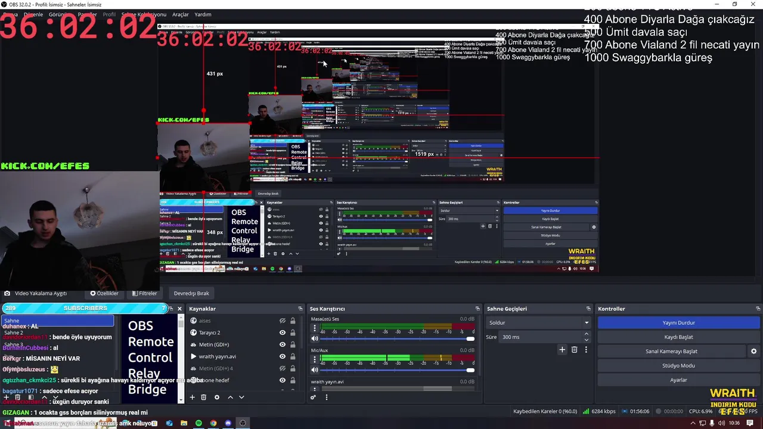Hide the wraith yayın.avi source
The height and width of the screenshot is (429, 763).
click(283, 356)
